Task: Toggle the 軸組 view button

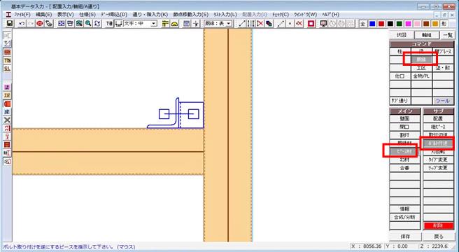Action: click(x=427, y=35)
